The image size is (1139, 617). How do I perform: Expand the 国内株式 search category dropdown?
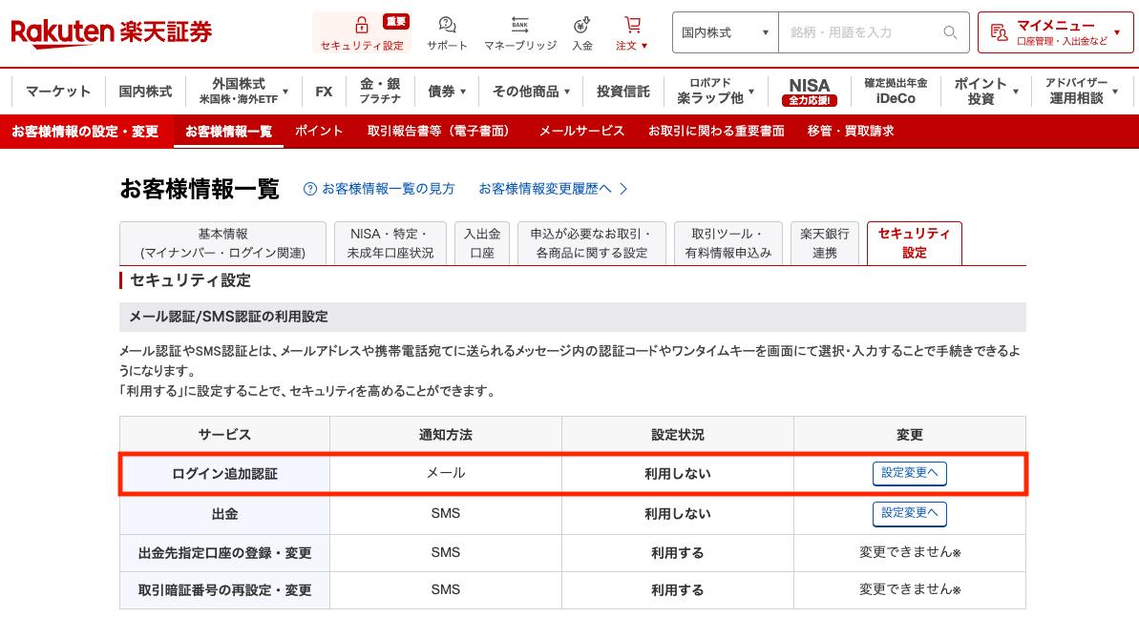(x=726, y=32)
